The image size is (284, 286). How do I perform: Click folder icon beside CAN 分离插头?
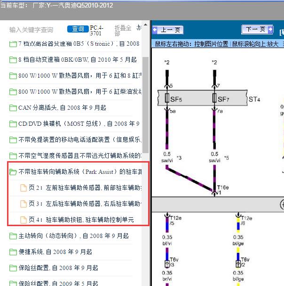coord(13,108)
